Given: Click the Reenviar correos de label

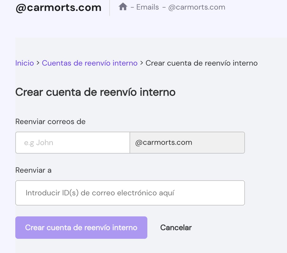Looking at the screenshot, I should [51, 122].
